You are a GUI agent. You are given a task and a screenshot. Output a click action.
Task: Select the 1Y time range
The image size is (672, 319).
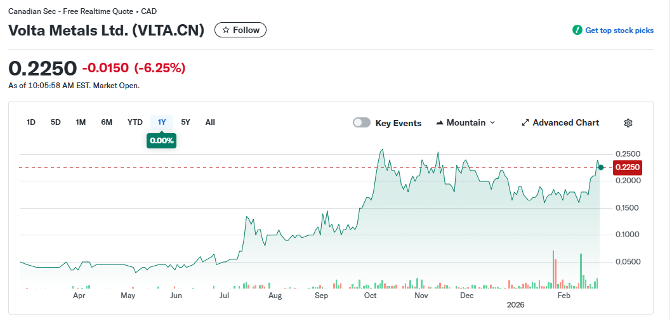(x=162, y=122)
